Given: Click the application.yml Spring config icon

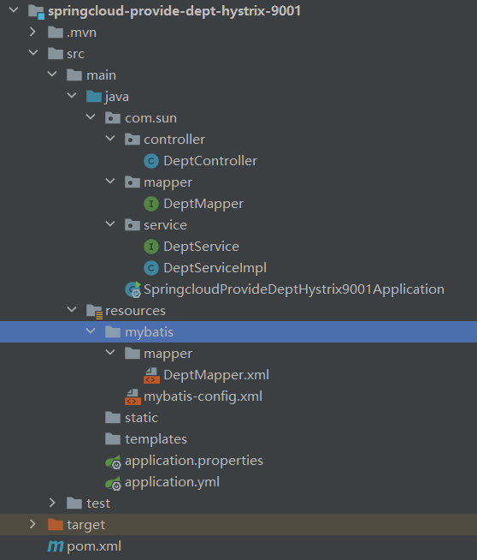Looking at the screenshot, I should pyautogui.click(x=114, y=483).
